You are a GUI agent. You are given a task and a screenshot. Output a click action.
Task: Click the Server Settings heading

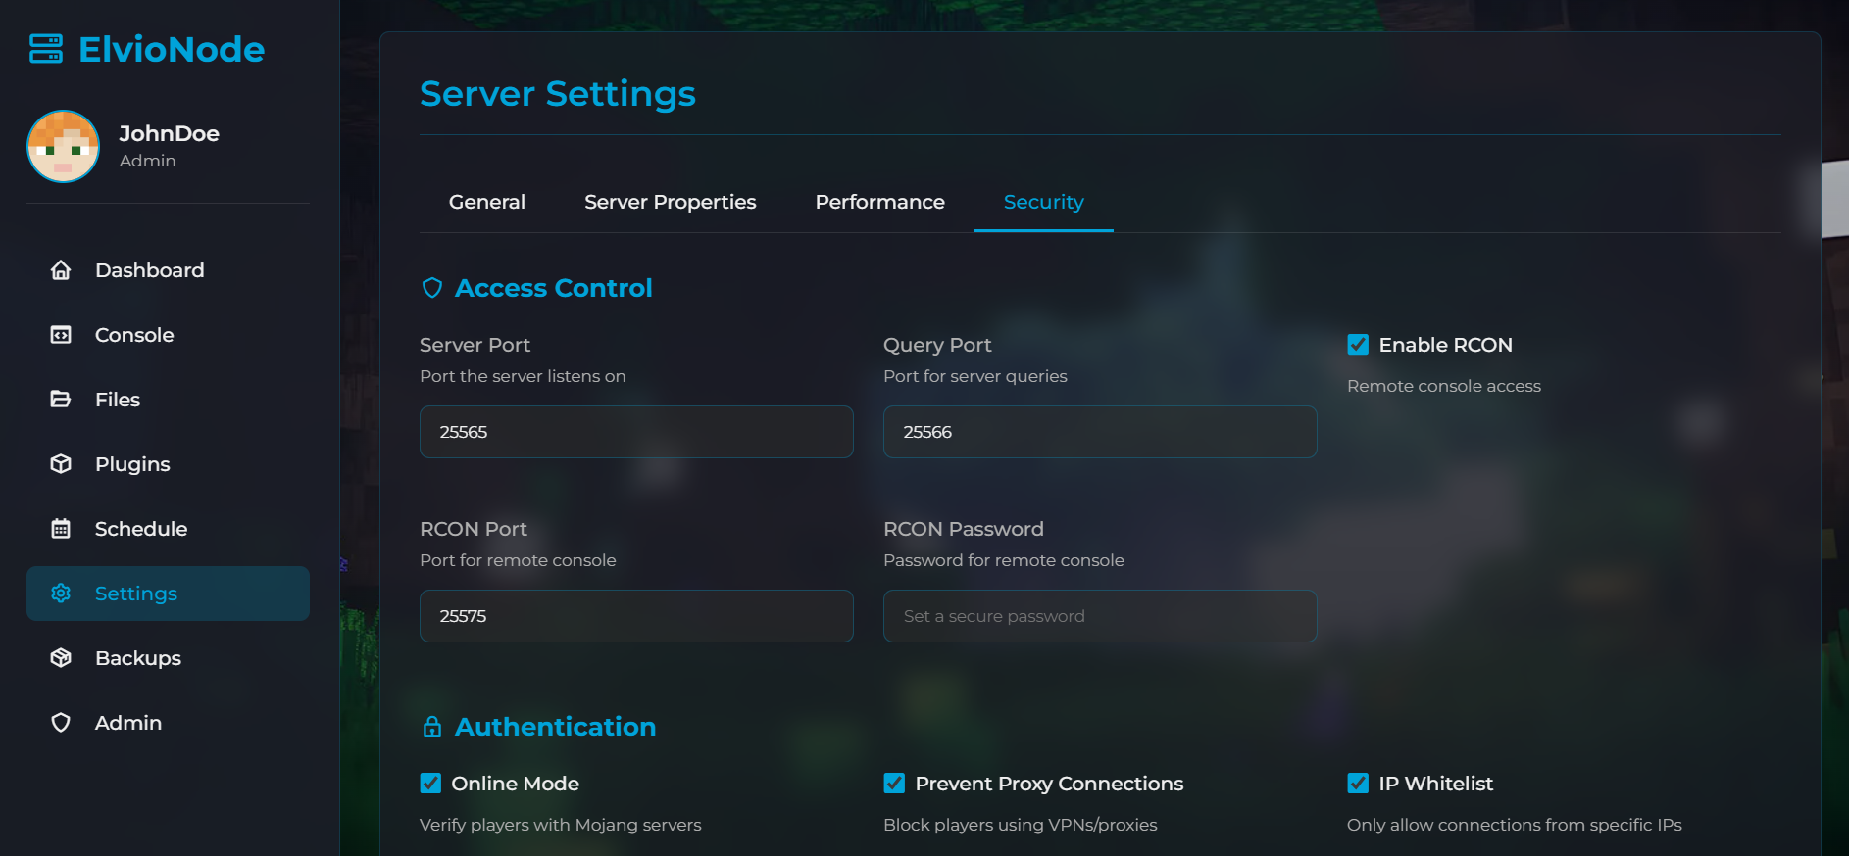point(558,94)
